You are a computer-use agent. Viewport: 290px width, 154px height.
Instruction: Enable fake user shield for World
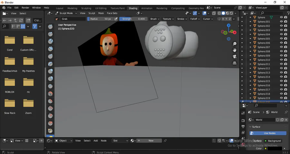(x=277, y=120)
